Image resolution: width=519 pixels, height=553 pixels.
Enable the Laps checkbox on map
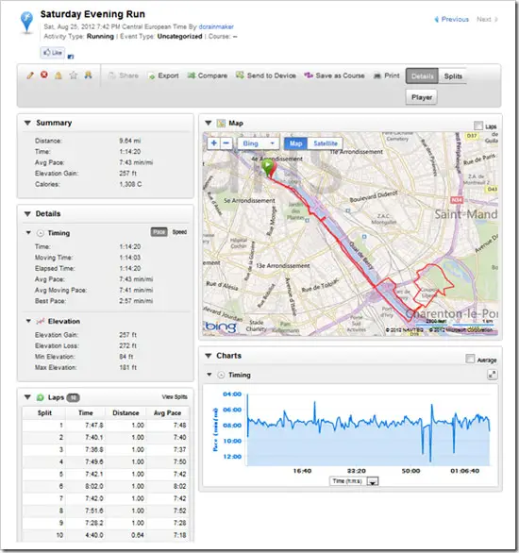pyautogui.click(x=478, y=126)
